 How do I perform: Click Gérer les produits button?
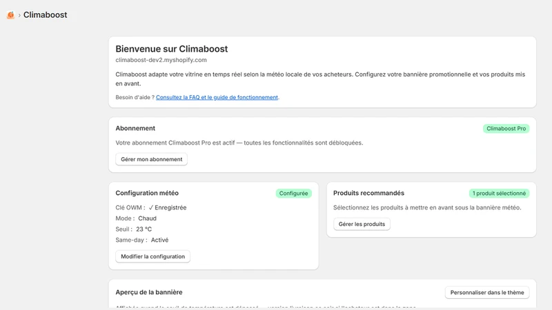362,224
